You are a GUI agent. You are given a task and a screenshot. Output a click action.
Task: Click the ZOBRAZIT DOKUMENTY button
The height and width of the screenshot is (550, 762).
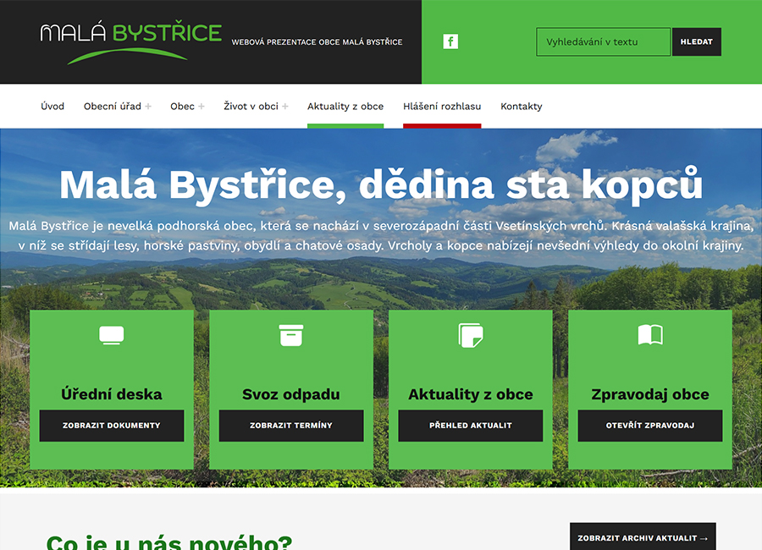pyautogui.click(x=111, y=426)
